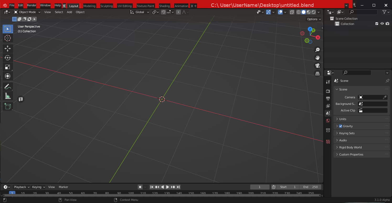Open the Render properties tab

point(328,91)
